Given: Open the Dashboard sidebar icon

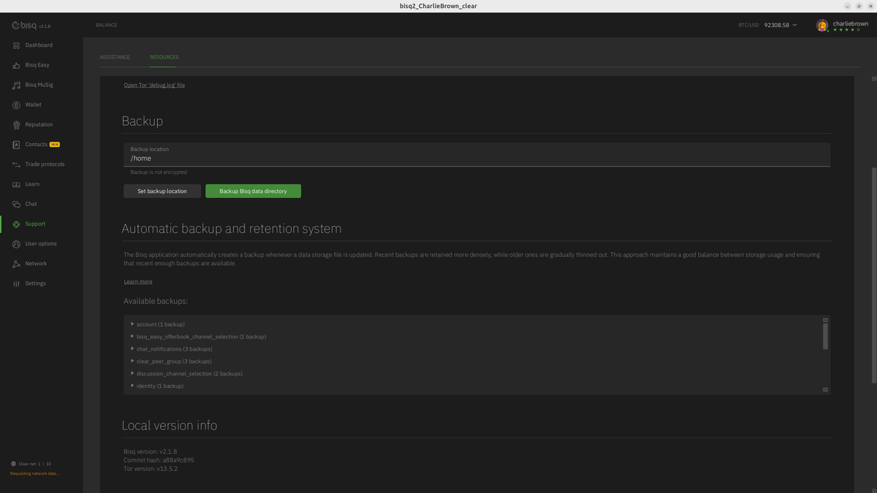Looking at the screenshot, I should coord(16,45).
